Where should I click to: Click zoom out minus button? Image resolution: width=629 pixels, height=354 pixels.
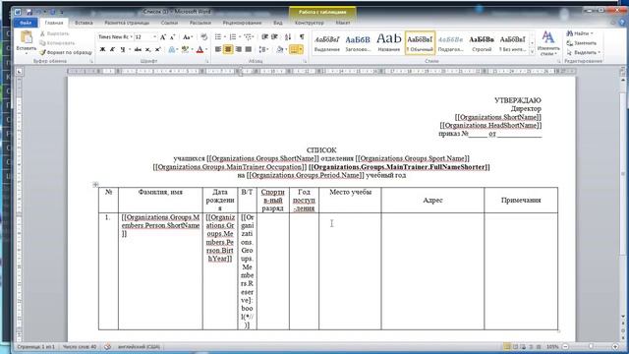566,346
